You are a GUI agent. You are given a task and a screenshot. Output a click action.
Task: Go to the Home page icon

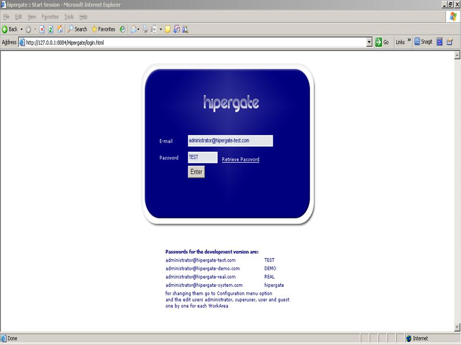(60, 29)
